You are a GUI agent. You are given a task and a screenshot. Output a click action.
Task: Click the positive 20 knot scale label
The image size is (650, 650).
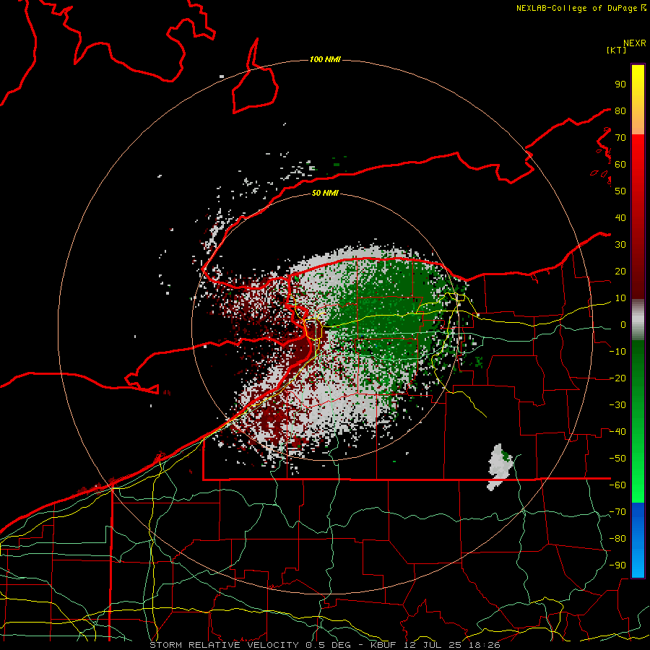tap(620, 271)
